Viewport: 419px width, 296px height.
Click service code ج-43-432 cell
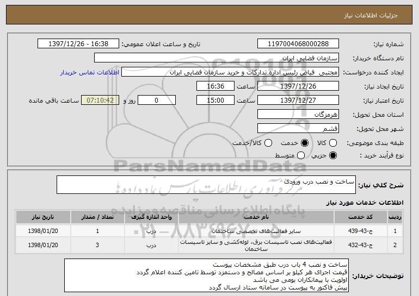point(360,245)
